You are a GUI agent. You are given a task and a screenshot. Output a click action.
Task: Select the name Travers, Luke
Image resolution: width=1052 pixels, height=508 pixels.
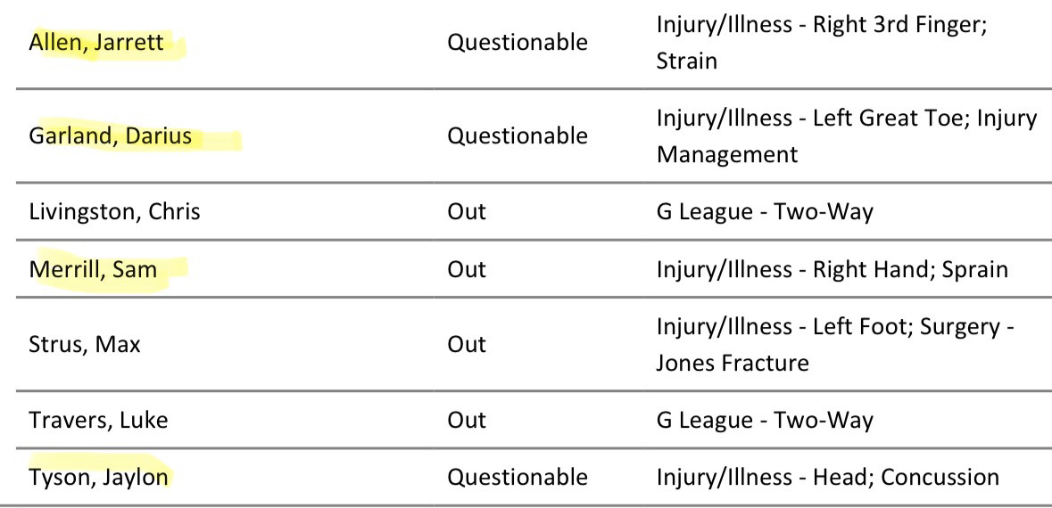tap(98, 420)
